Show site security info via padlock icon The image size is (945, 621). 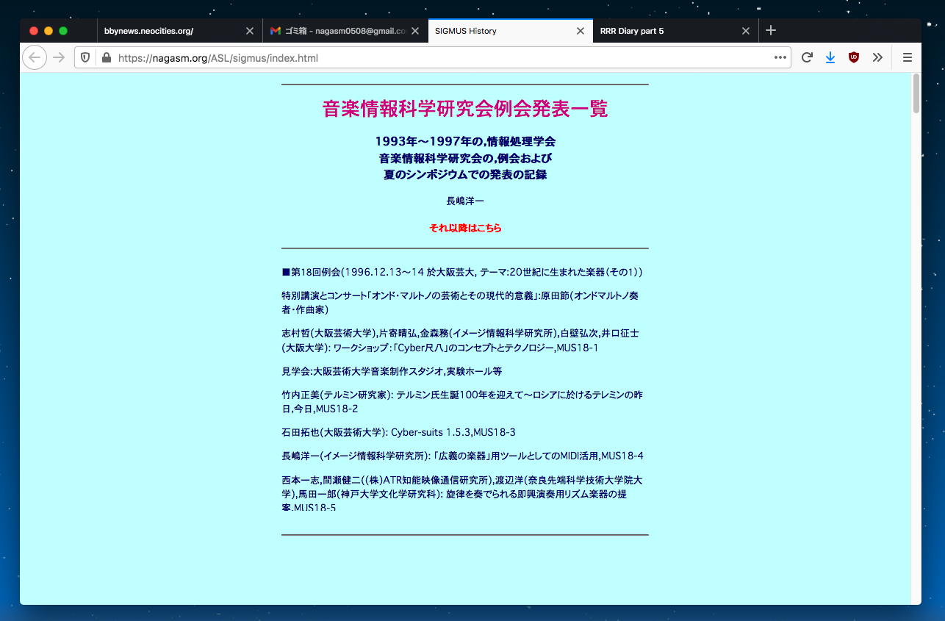click(106, 57)
